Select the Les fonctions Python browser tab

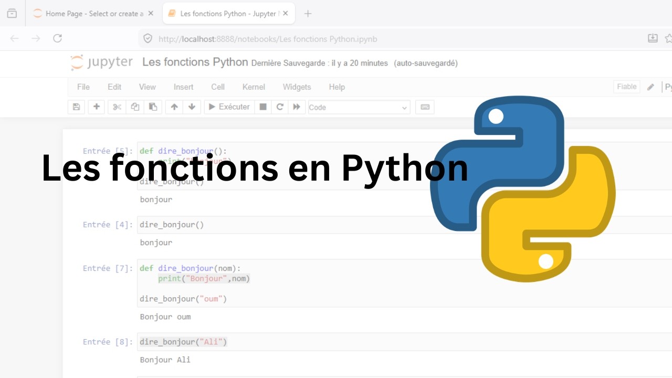click(228, 14)
